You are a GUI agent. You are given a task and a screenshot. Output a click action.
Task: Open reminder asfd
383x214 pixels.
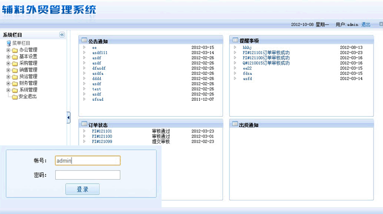[247, 78]
